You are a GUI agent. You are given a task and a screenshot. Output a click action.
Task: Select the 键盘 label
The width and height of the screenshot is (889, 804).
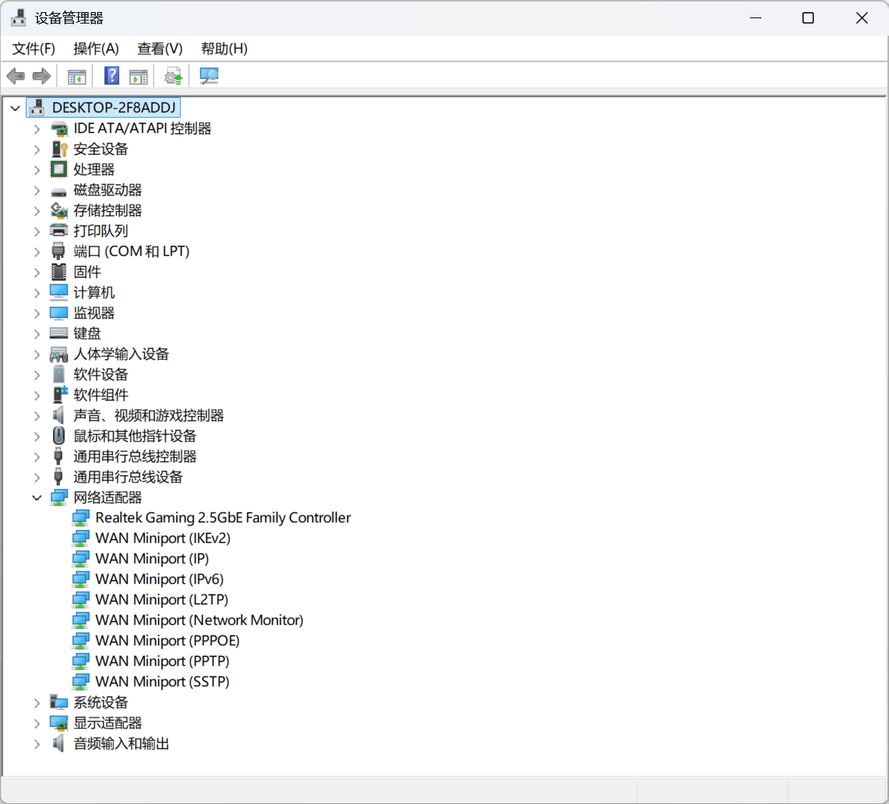coord(87,333)
